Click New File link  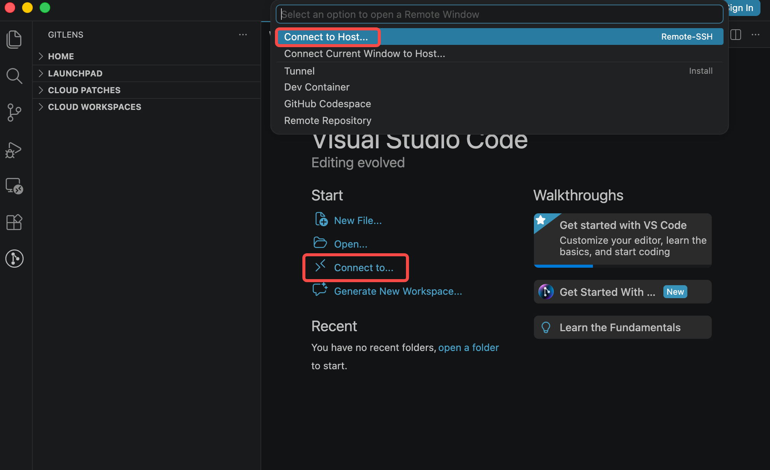point(358,221)
